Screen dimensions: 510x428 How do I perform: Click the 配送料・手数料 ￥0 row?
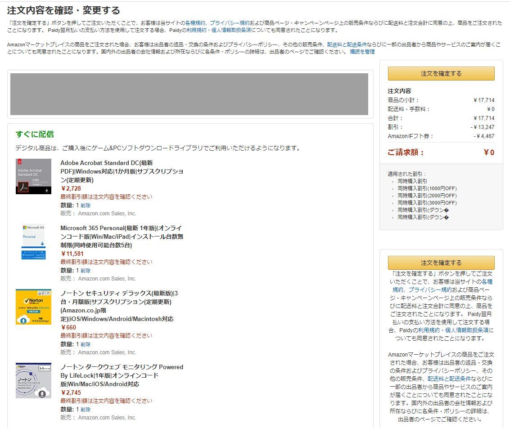point(441,109)
